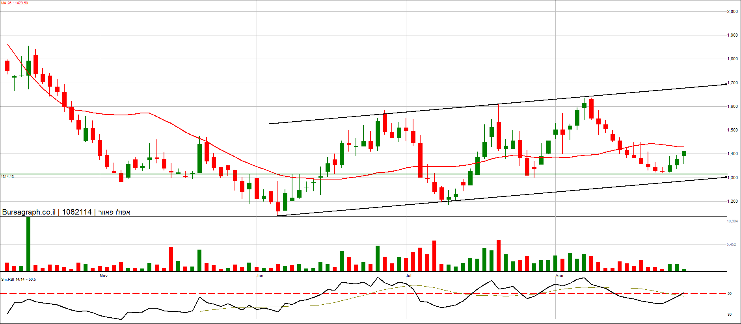Click the 2,000 price axis label

[732, 12]
